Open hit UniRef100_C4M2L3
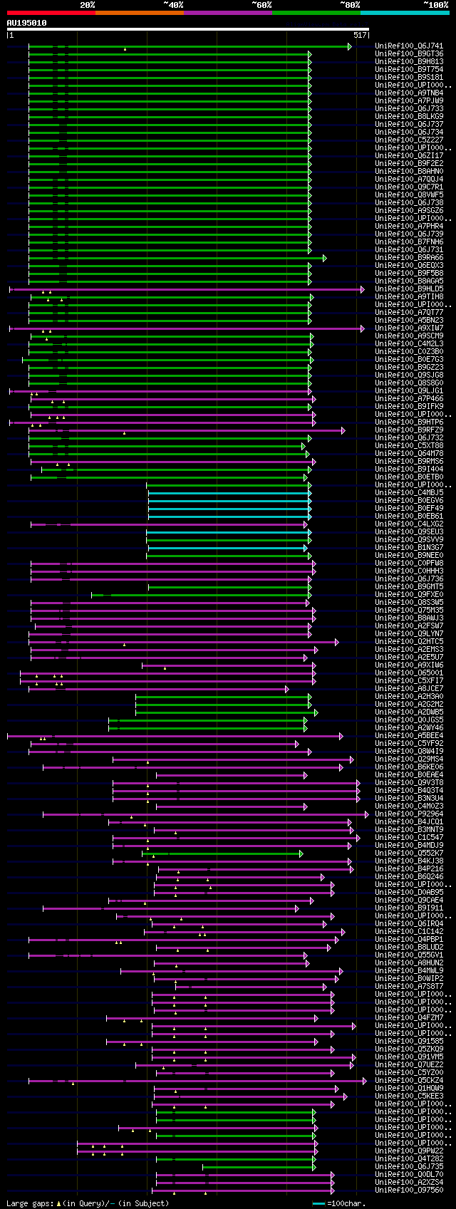 (x=409, y=344)
